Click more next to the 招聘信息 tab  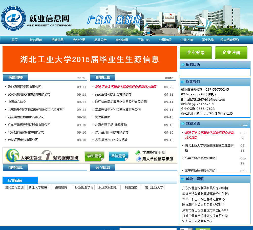[x=169, y=78]
